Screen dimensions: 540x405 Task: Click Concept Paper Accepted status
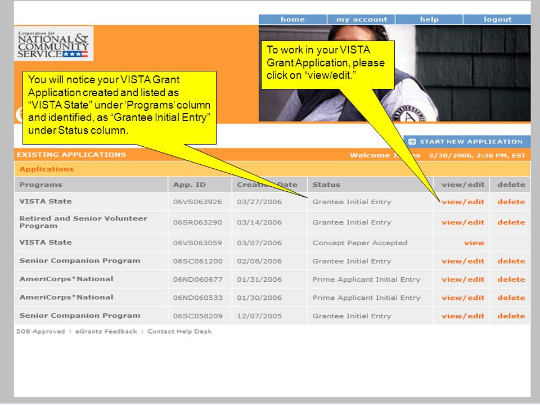(x=360, y=243)
